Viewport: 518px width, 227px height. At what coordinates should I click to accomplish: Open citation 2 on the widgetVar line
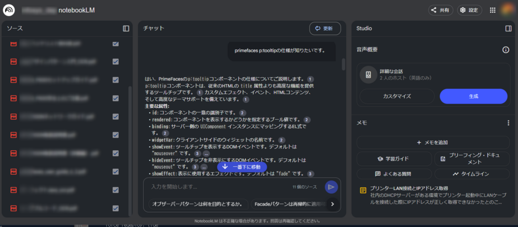point(281,140)
